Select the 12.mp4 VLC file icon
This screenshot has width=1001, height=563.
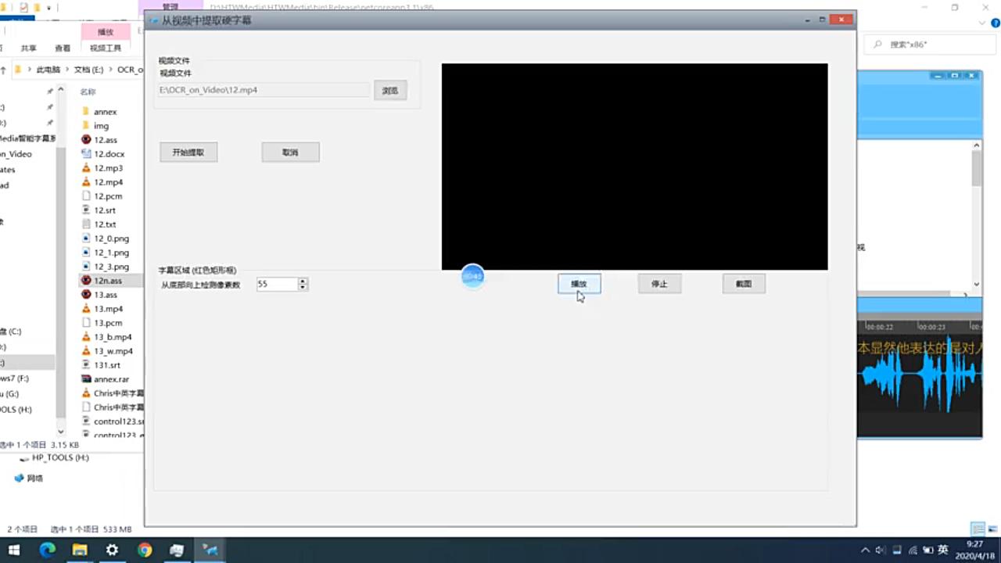[87, 182]
